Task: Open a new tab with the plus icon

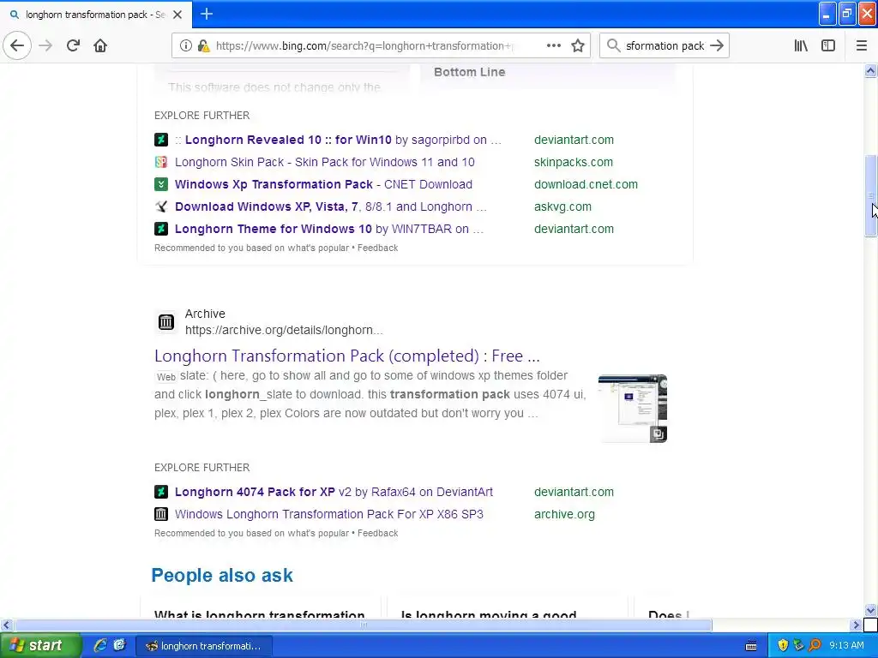Action: [206, 14]
